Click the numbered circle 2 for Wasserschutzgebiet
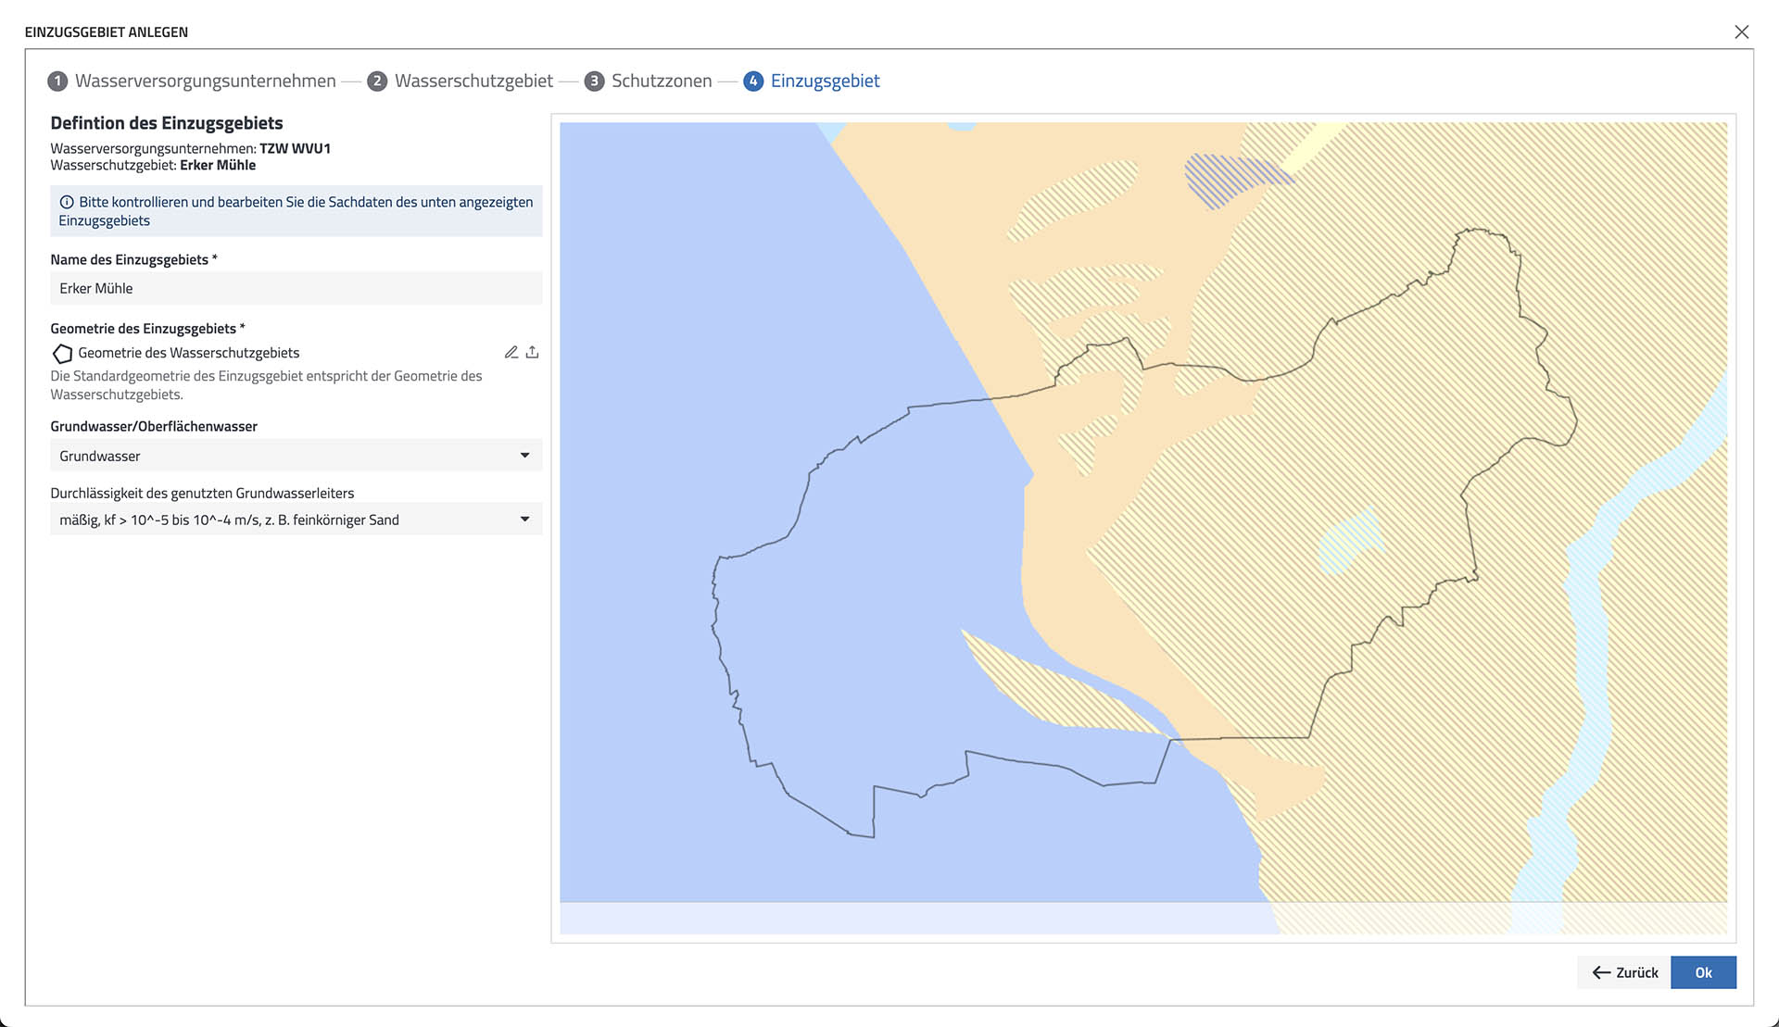 click(377, 81)
